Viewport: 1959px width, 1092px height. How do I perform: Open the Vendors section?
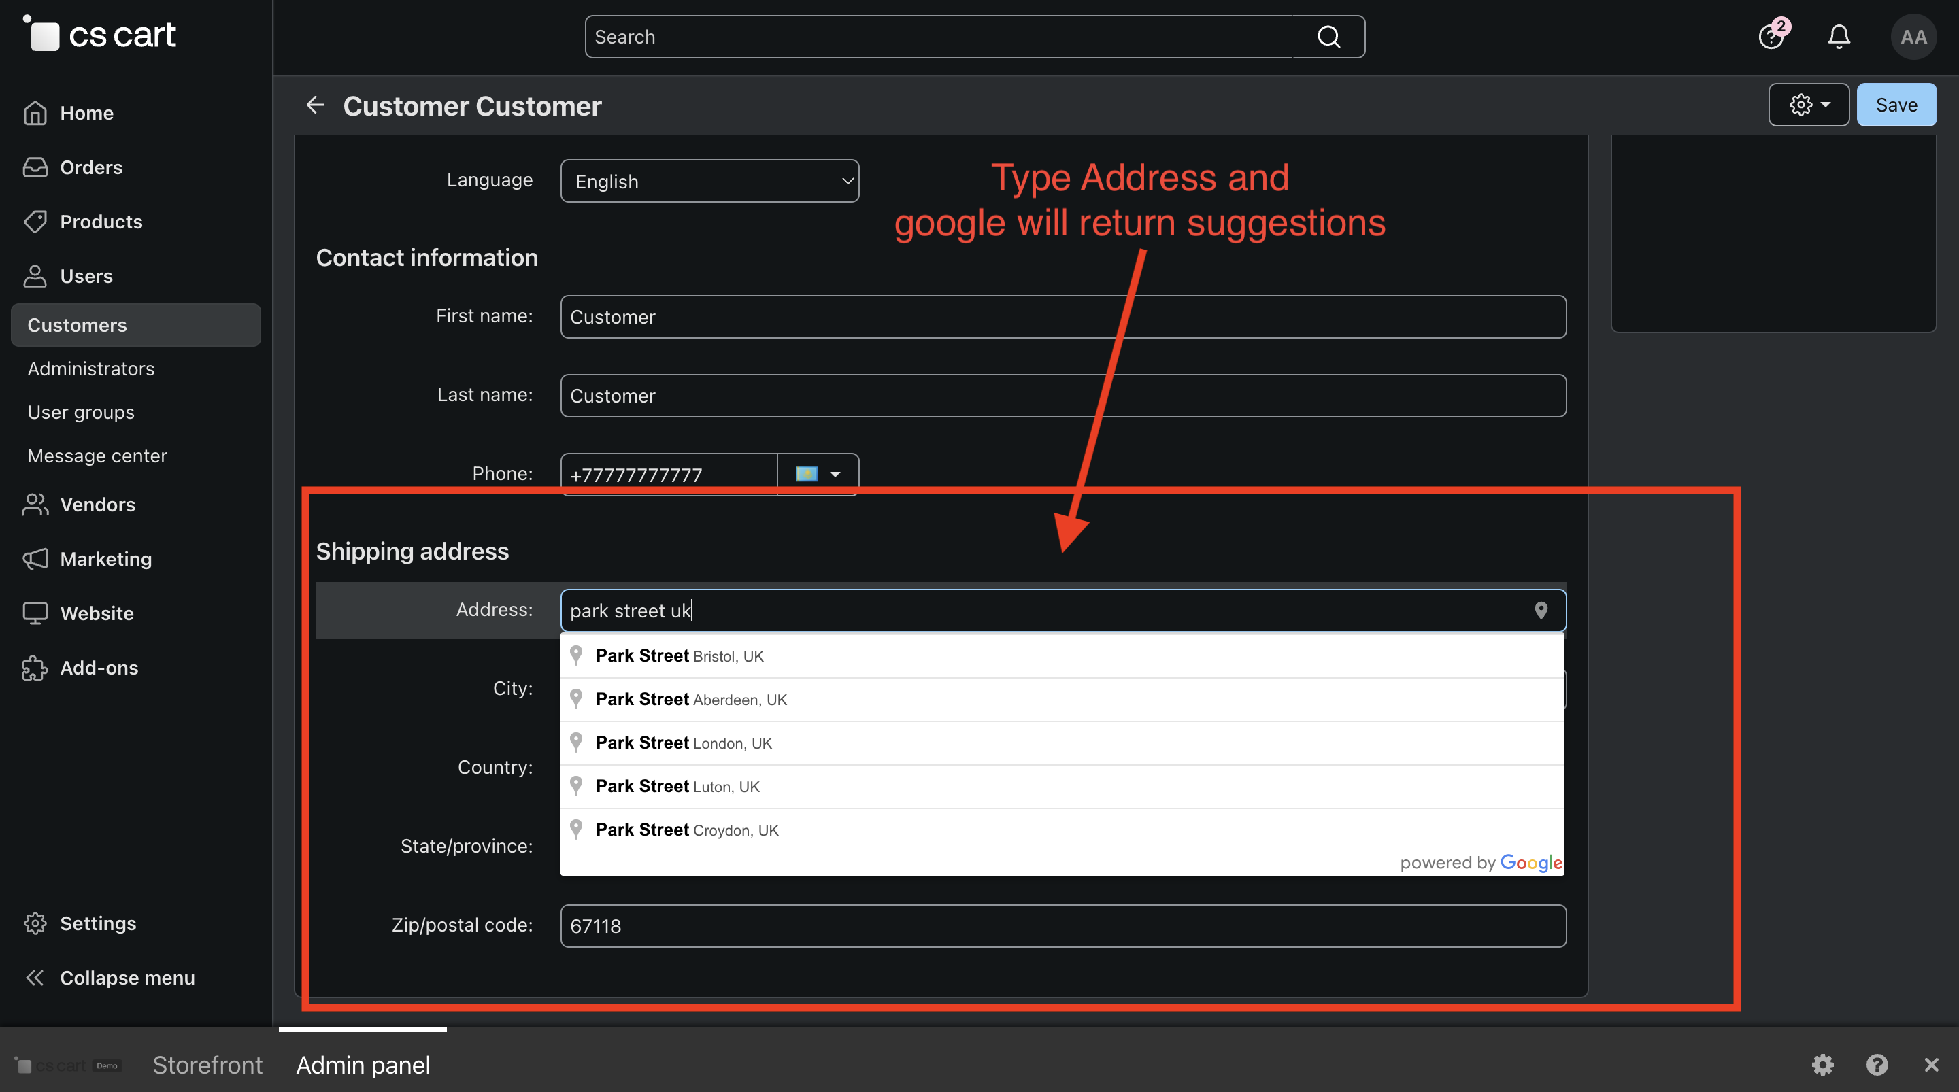[x=97, y=504]
